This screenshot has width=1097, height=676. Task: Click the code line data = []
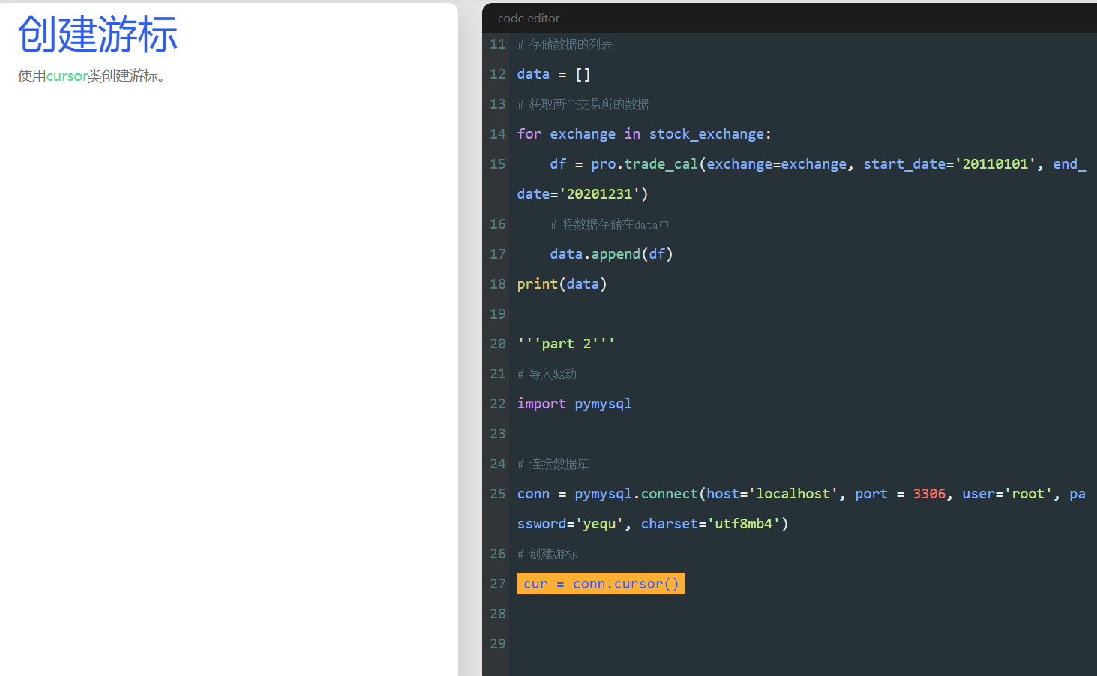[554, 74]
